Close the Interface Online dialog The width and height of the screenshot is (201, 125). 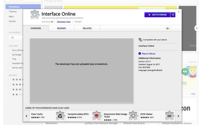[179, 12]
